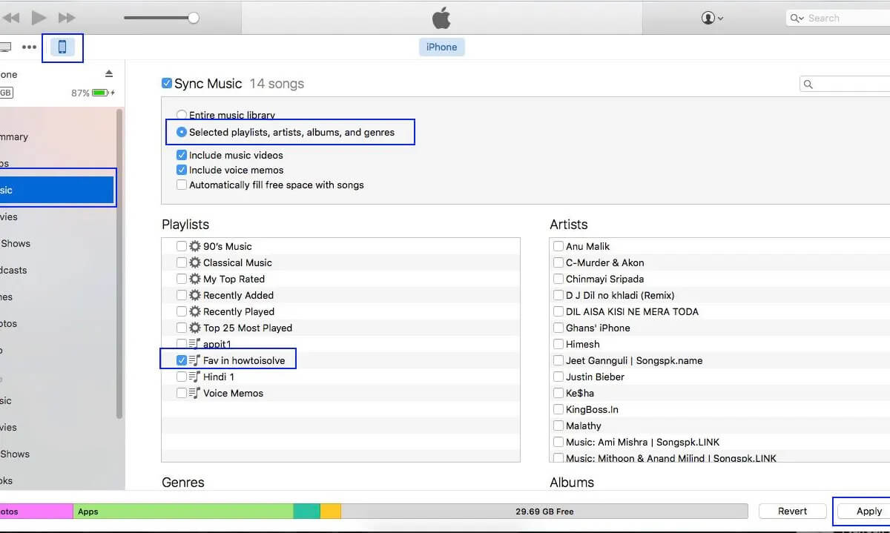Image resolution: width=890 pixels, height=533 pixels.
Task: Check artist C-Murder & Akon
Action: tap(558, 262)
